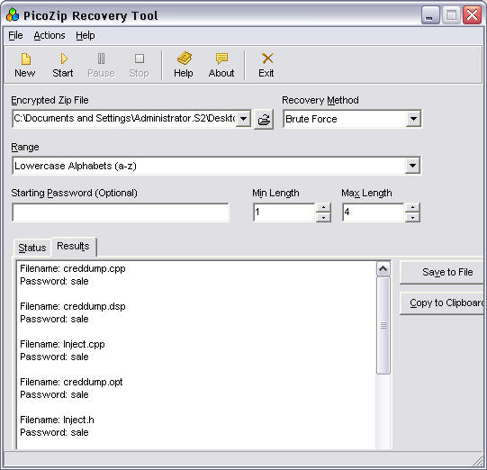Viewport: 487px width, 470px height.
Task: Click password line under creddump.cpp
Action: pos(54,282)
